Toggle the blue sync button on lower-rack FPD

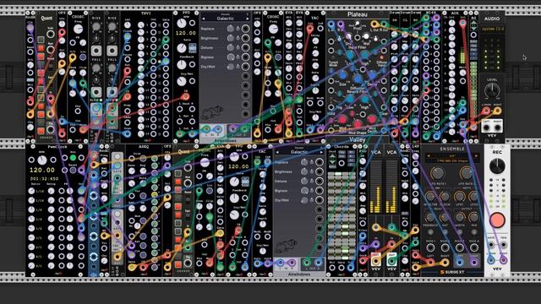coord(245,182)
